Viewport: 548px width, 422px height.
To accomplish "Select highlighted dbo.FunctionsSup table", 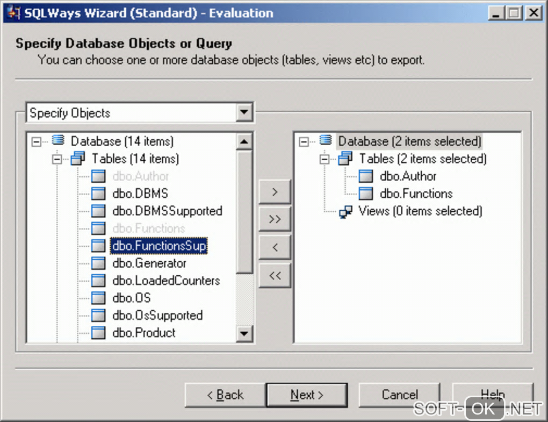I will (x=159, y=246).
